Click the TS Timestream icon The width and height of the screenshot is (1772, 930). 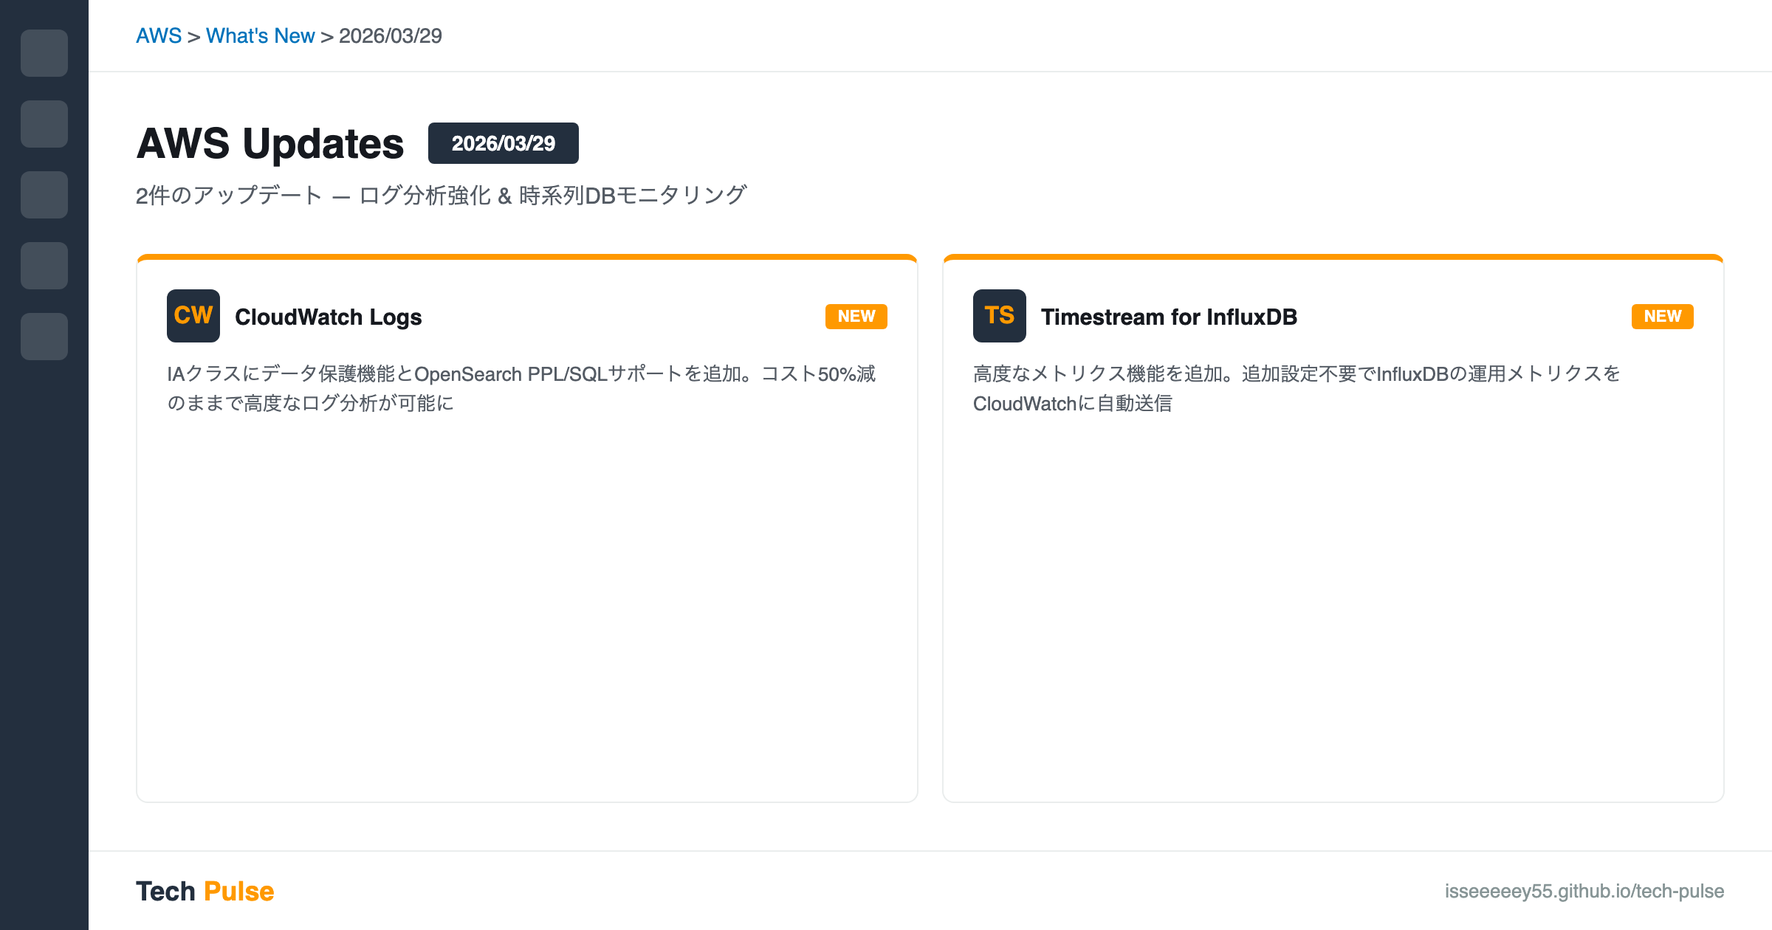(1000, 316)
